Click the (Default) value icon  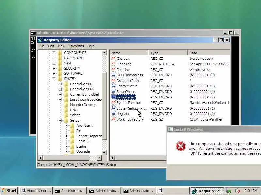click(113, 58)
